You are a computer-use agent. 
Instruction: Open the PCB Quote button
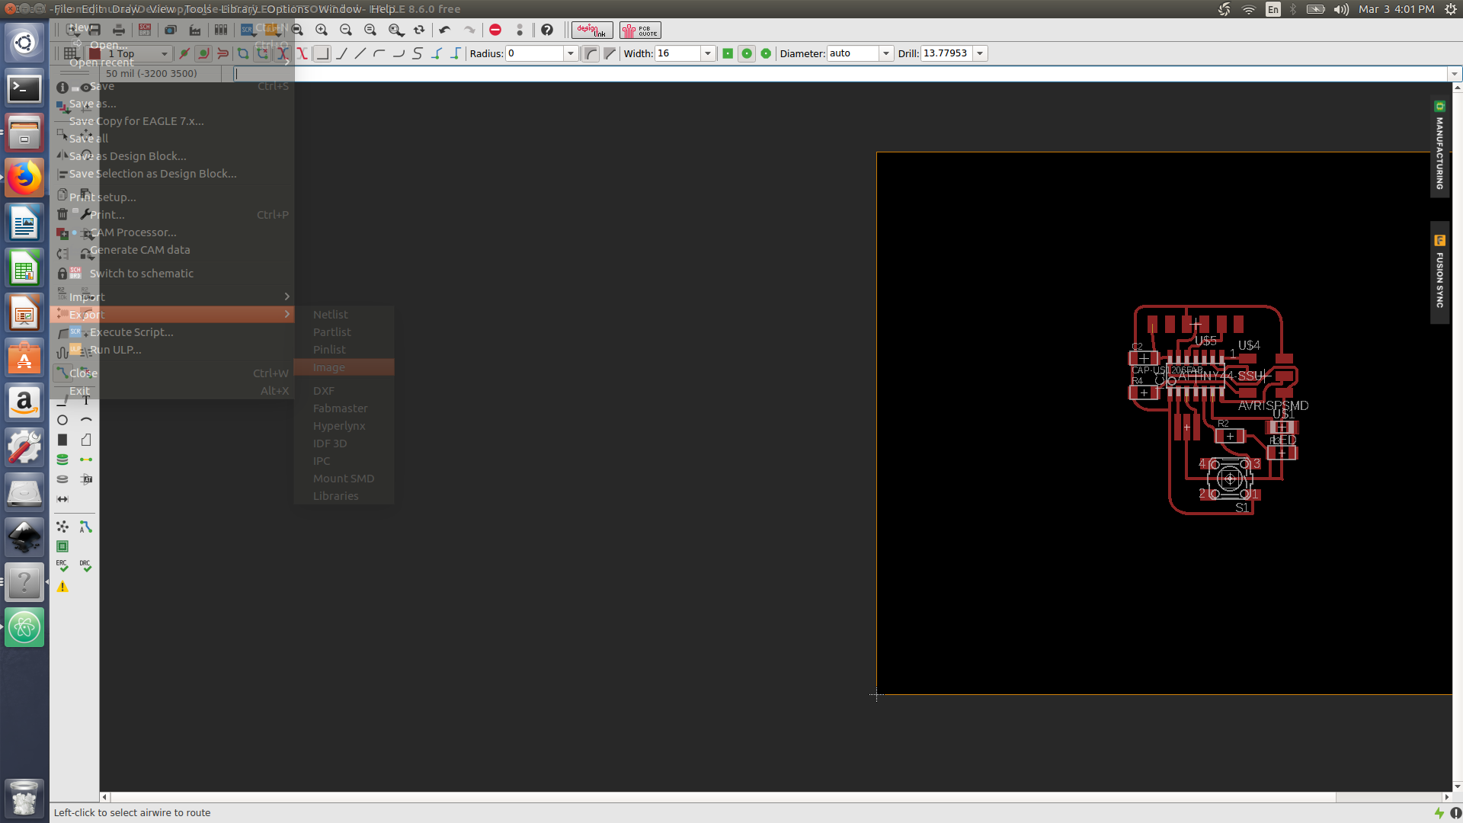coord(640,30)
